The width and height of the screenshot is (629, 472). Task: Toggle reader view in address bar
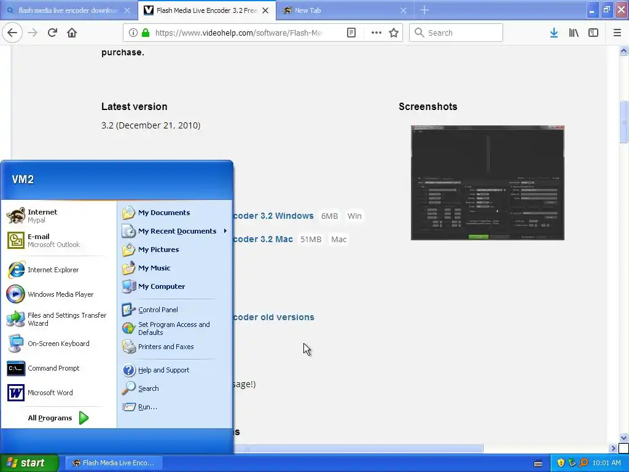[x=351, y=33]
